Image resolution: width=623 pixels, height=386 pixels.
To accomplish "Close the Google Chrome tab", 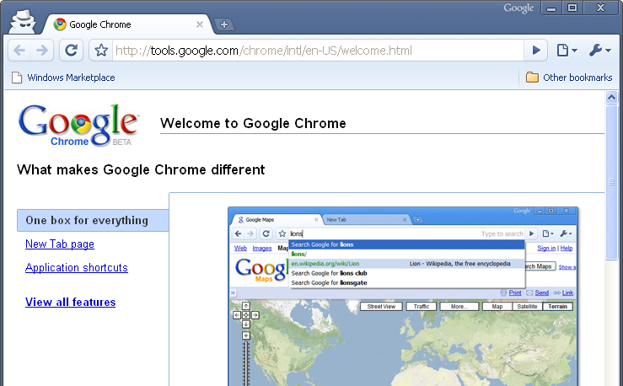I will coord(200,24).
